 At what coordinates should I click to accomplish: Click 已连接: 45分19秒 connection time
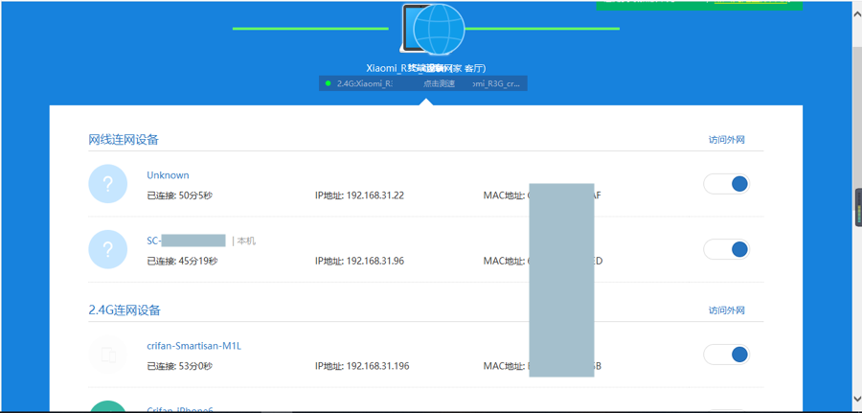click(x=182, y=261)
